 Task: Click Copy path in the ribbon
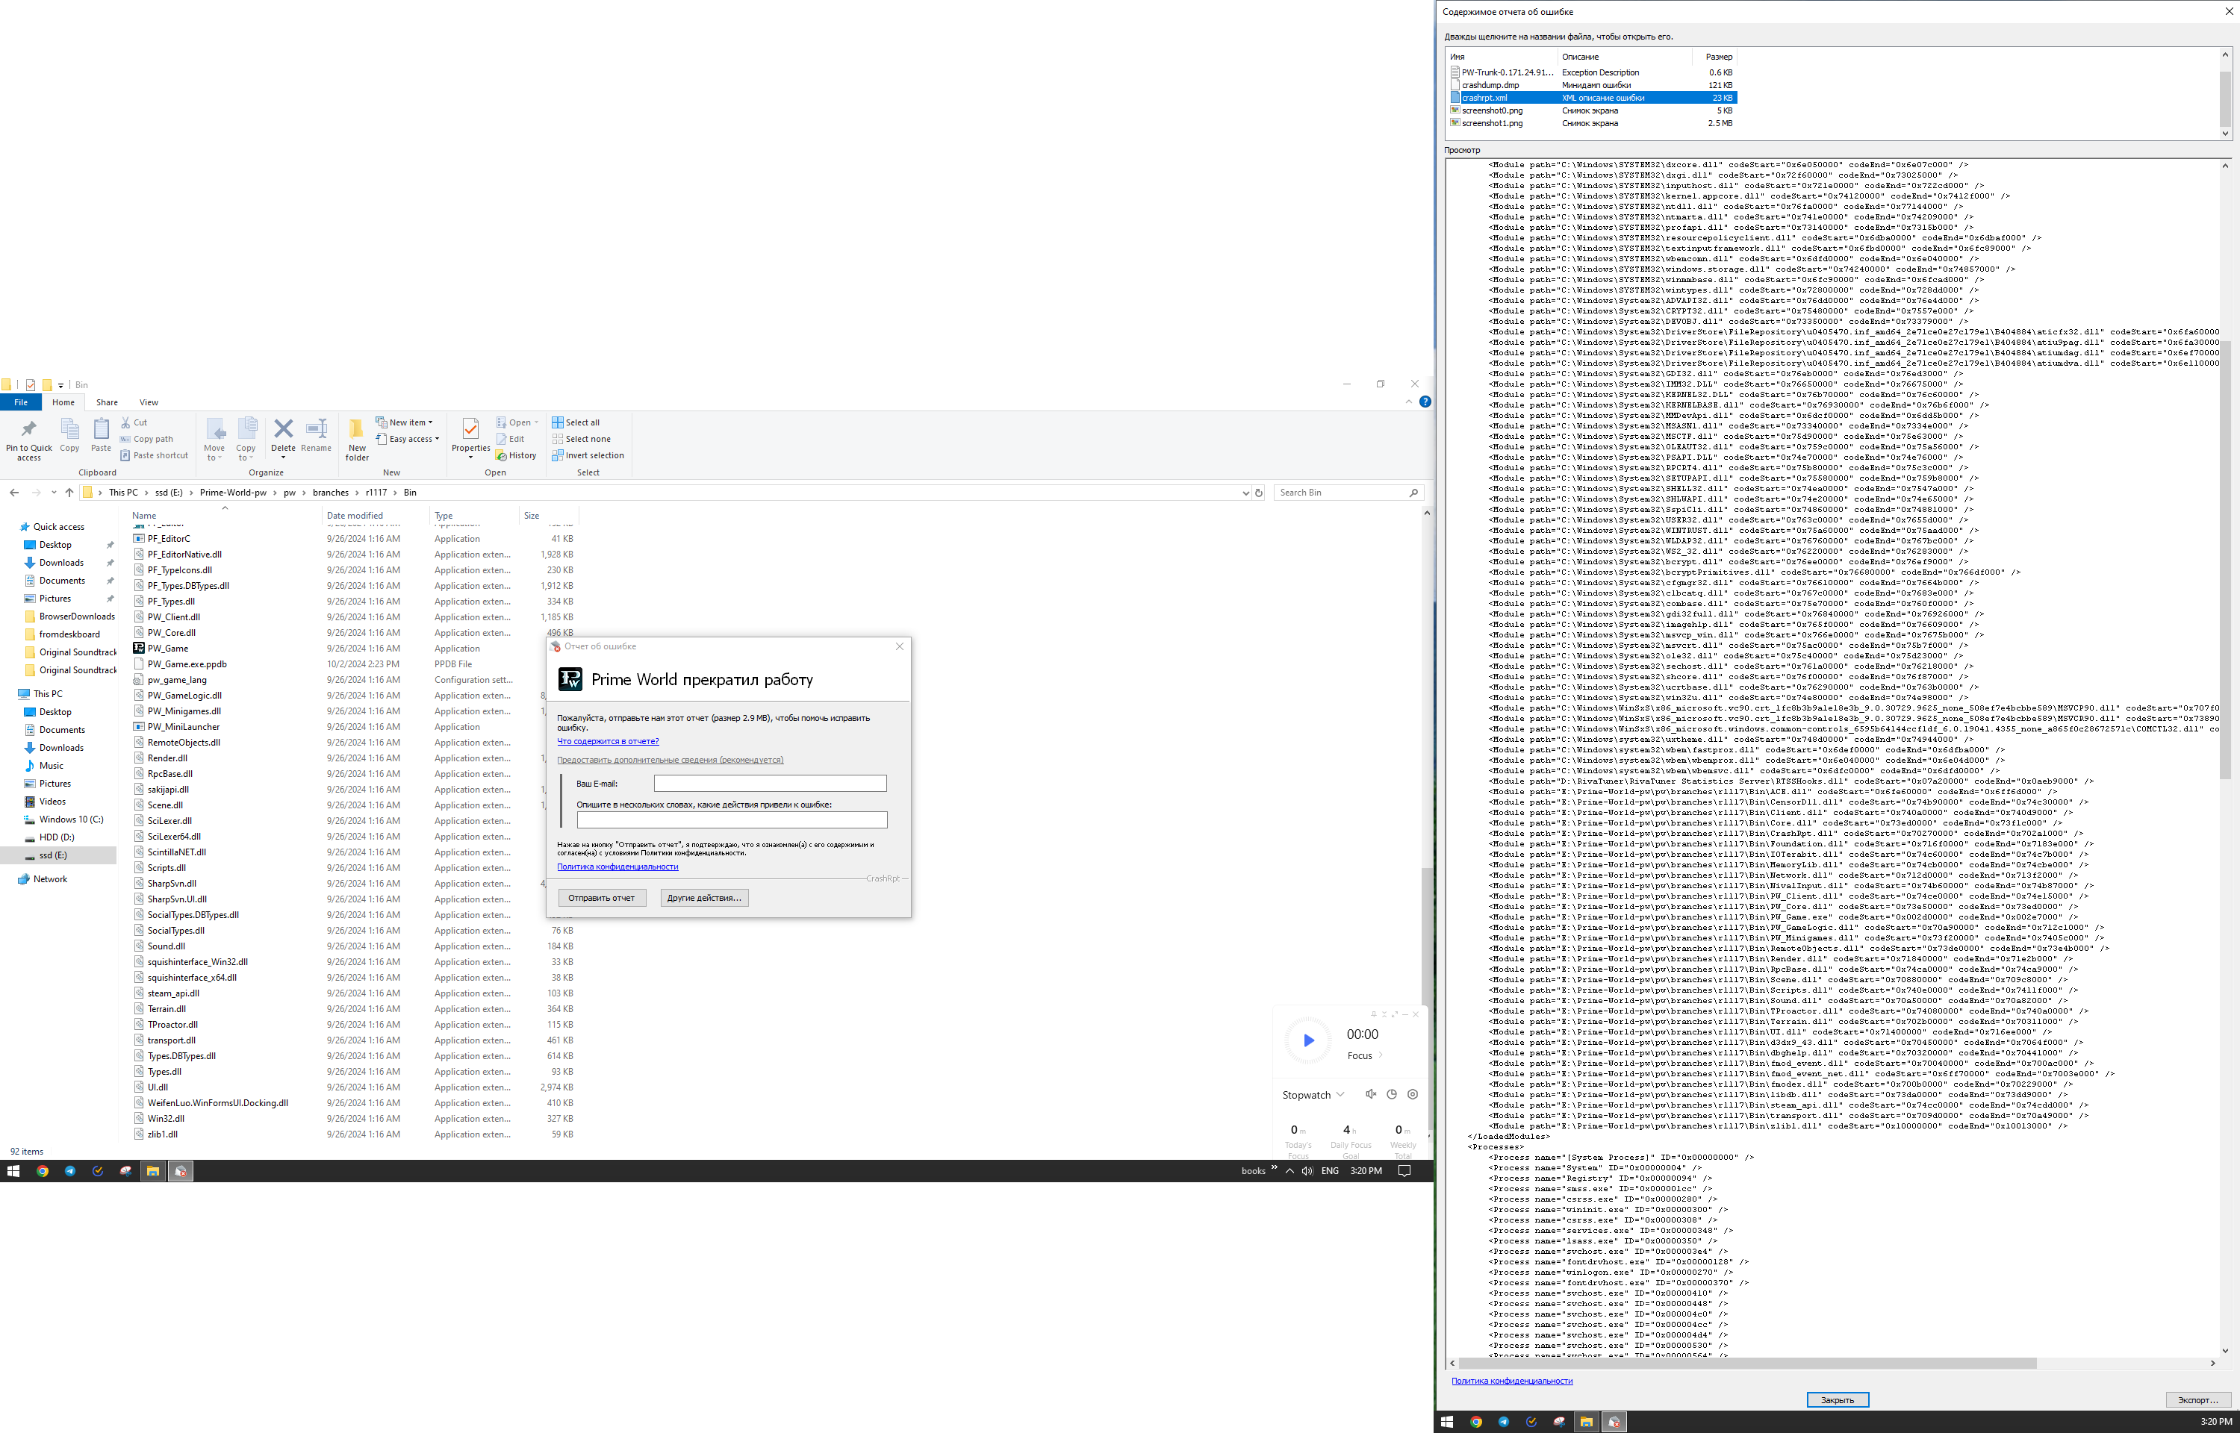pyautogui.click(x=146, y=439)
